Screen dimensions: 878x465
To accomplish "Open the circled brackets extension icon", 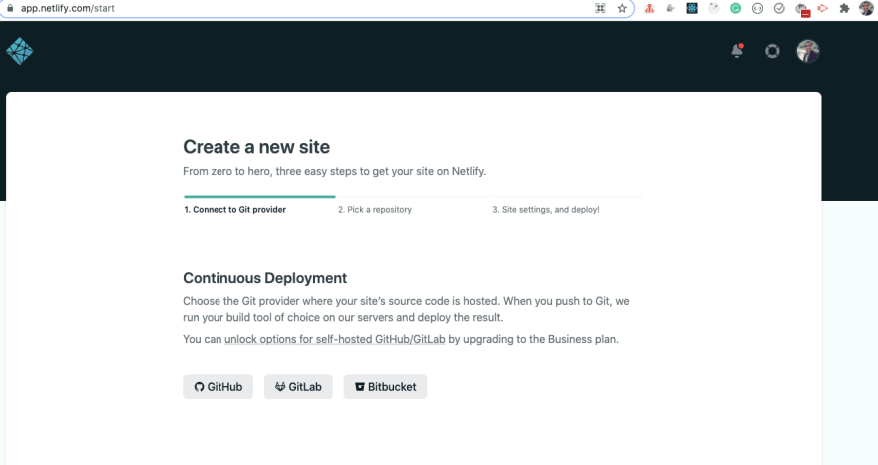I will click(757, 8).
